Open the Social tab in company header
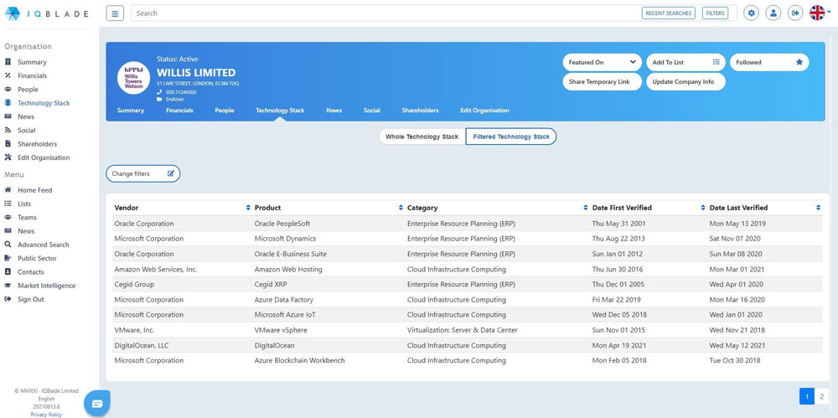838x418 pixels. pos(371,111)
